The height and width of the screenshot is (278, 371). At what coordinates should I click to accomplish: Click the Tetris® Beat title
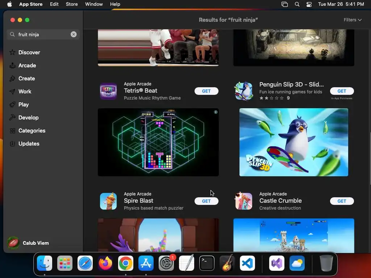click(141, 90)
